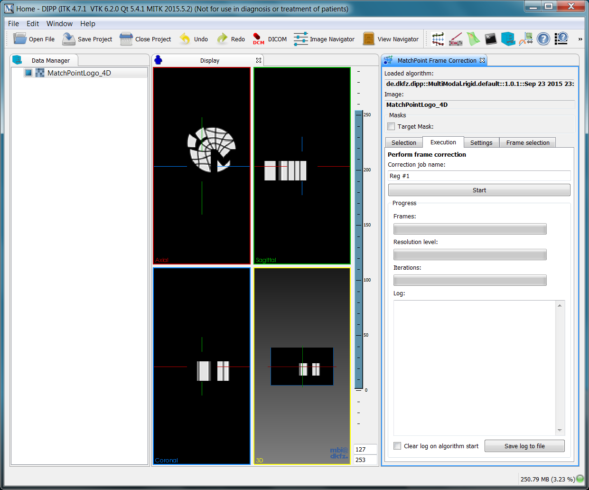This screenshot has width=589, height=490.
Task: Open the help contents list icon
Action: [561, 39]
